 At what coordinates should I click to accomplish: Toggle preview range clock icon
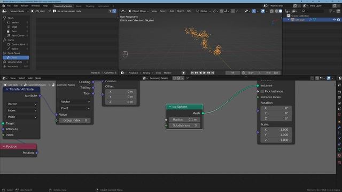tap(243, 73)
